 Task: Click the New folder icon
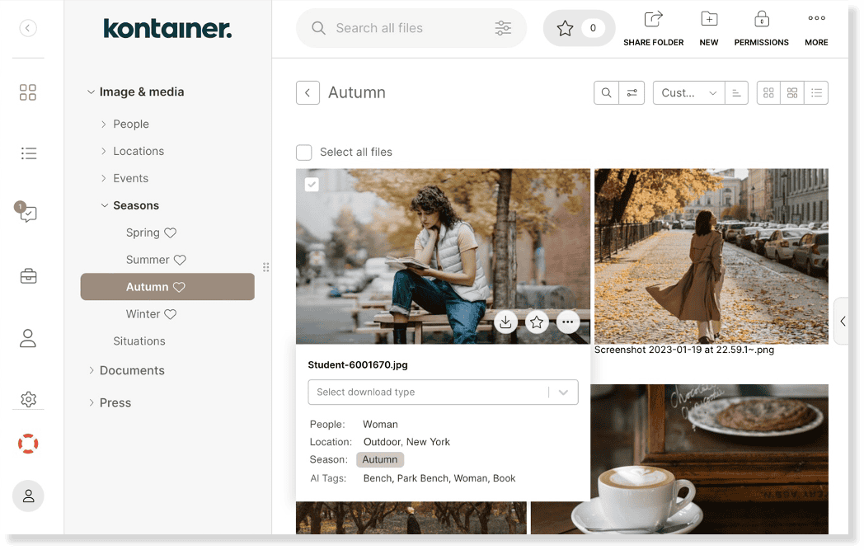tap(708, 20)
